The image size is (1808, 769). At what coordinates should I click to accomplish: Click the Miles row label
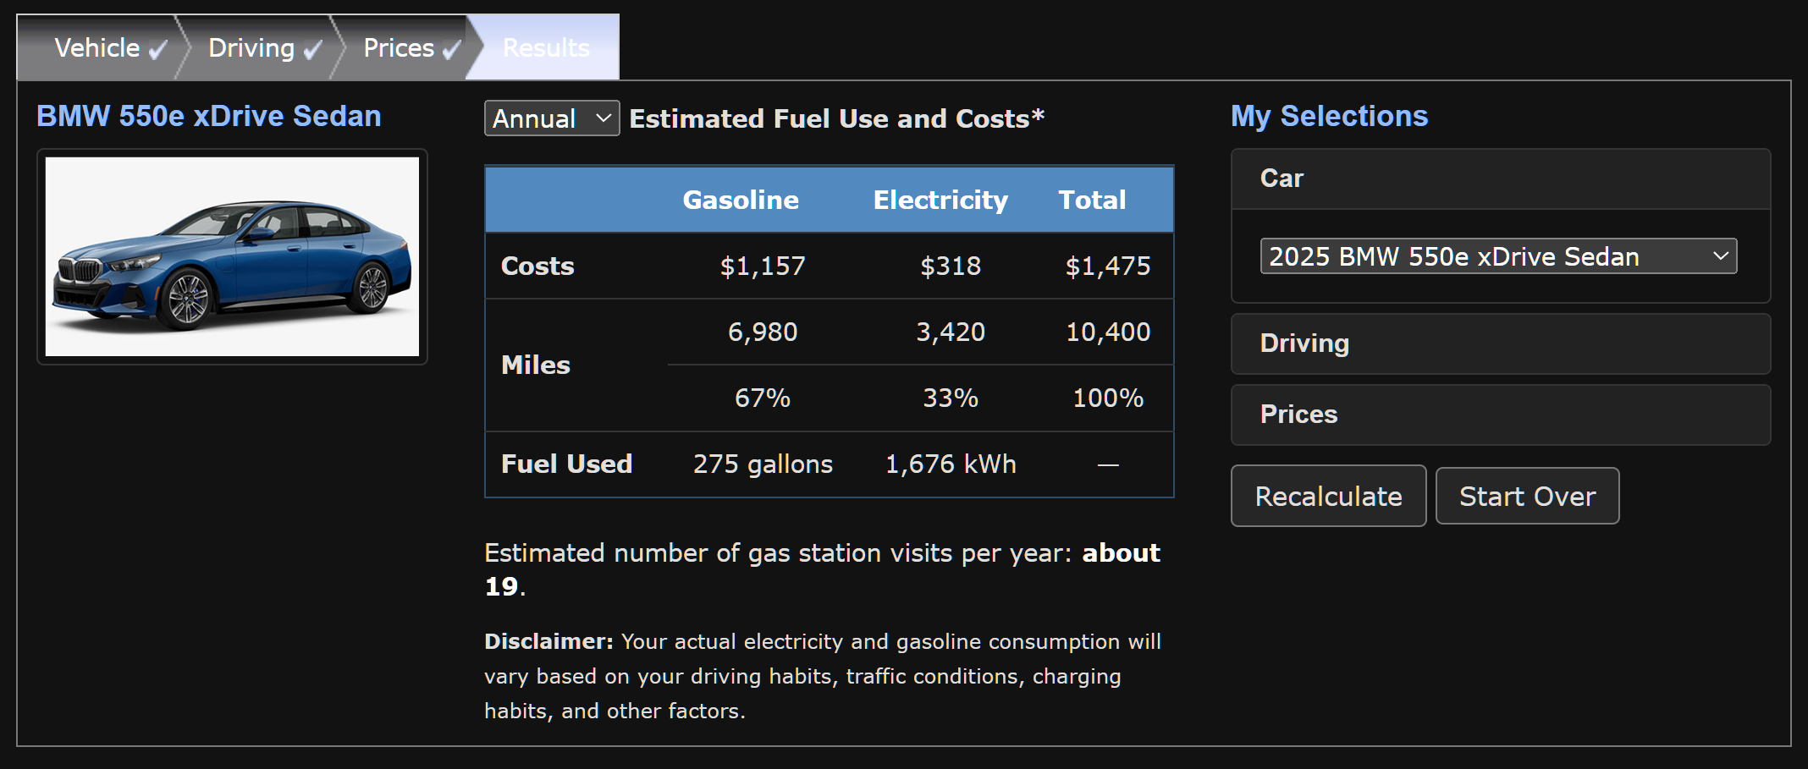coord(536,365)
